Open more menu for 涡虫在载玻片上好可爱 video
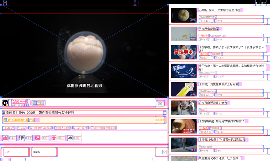The width and height of the screenshot is (270, 161). click(265, 95)
